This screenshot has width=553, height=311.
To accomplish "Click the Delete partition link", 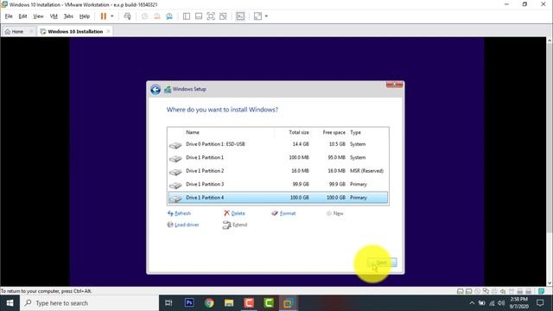I will coord(234,213).
